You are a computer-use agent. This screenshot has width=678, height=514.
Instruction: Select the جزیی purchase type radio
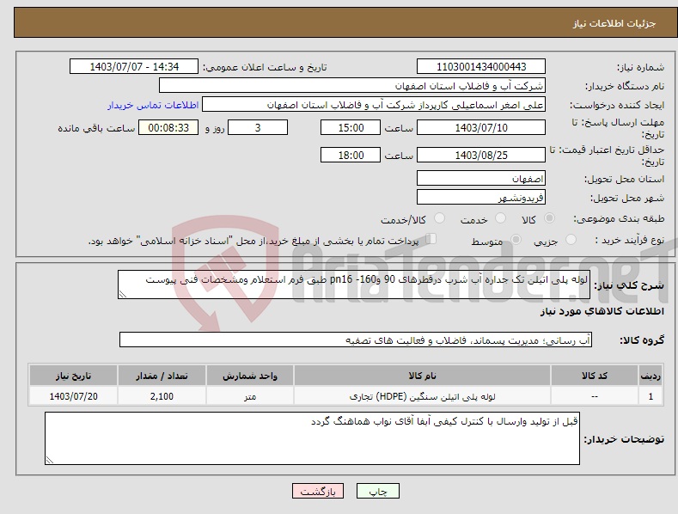(571, 239)
